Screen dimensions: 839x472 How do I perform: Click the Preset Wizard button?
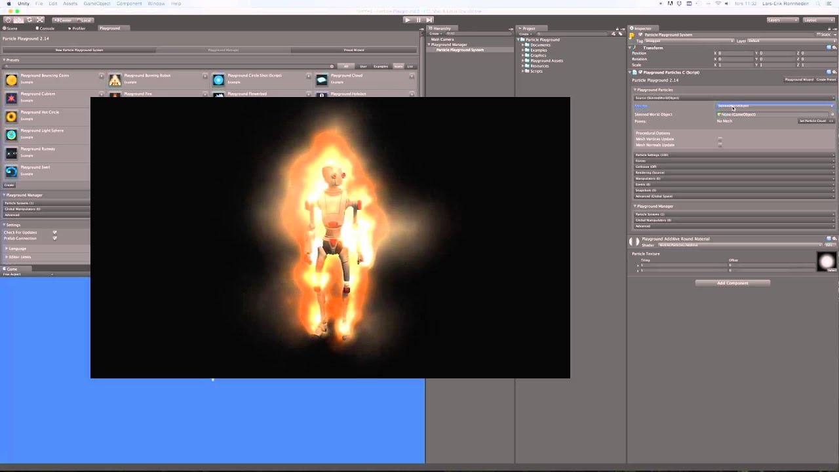(x=354, y=50)
